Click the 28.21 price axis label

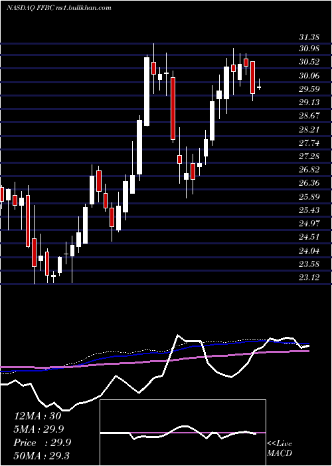(x=309, y=130)
